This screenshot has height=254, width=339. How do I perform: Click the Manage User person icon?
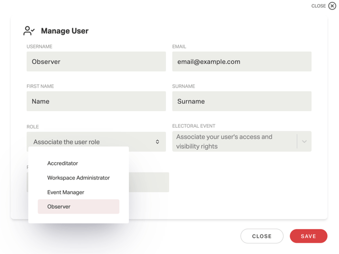29,31
